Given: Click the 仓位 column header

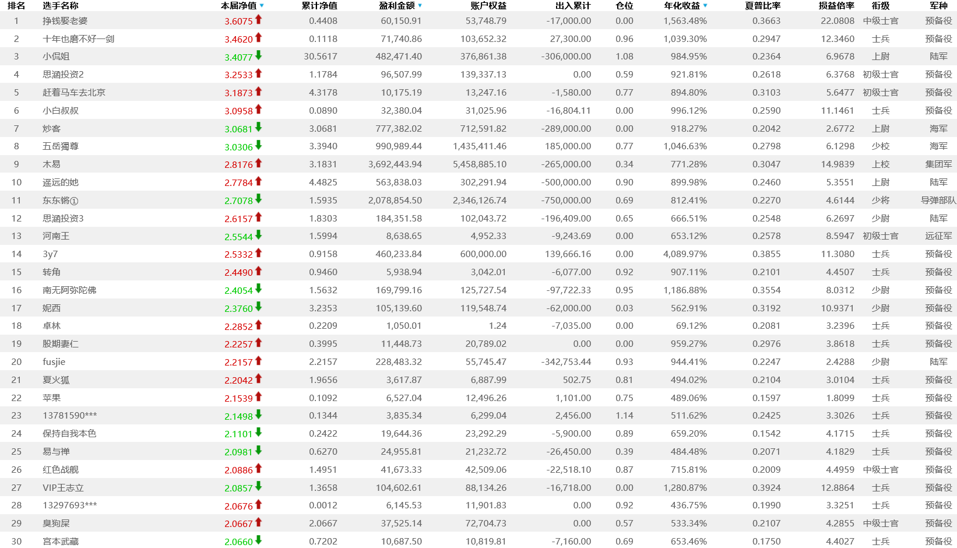Looking at the screenshot, I should click(x=624, y=6).
